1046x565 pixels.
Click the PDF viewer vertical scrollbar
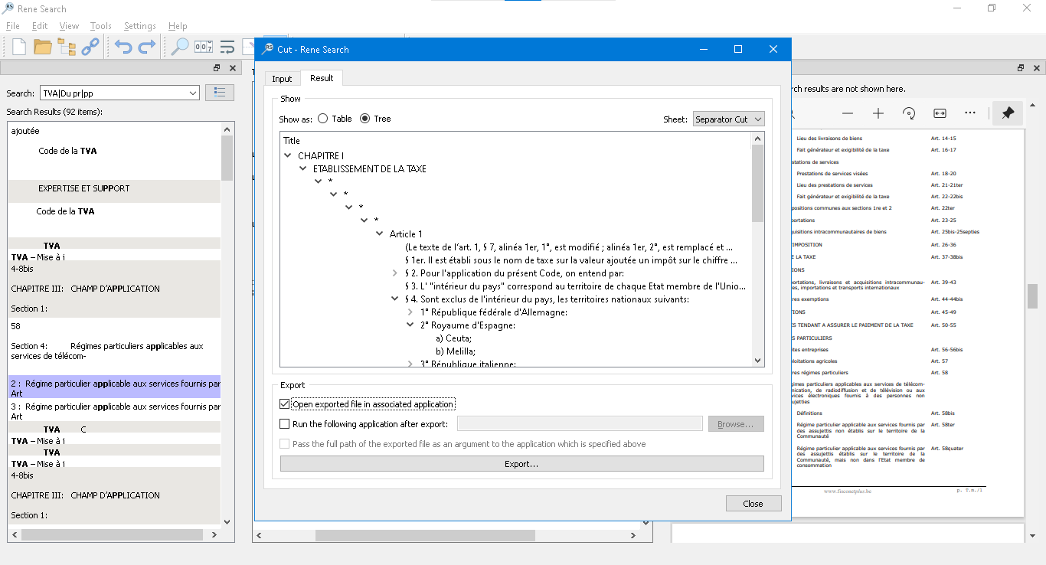(1032, 296)
